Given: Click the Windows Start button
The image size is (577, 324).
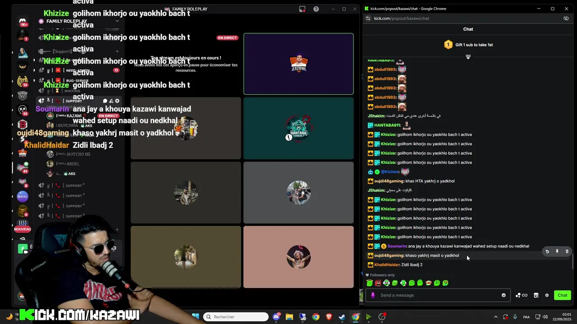Looking at the screenshot, I should 196,317.
